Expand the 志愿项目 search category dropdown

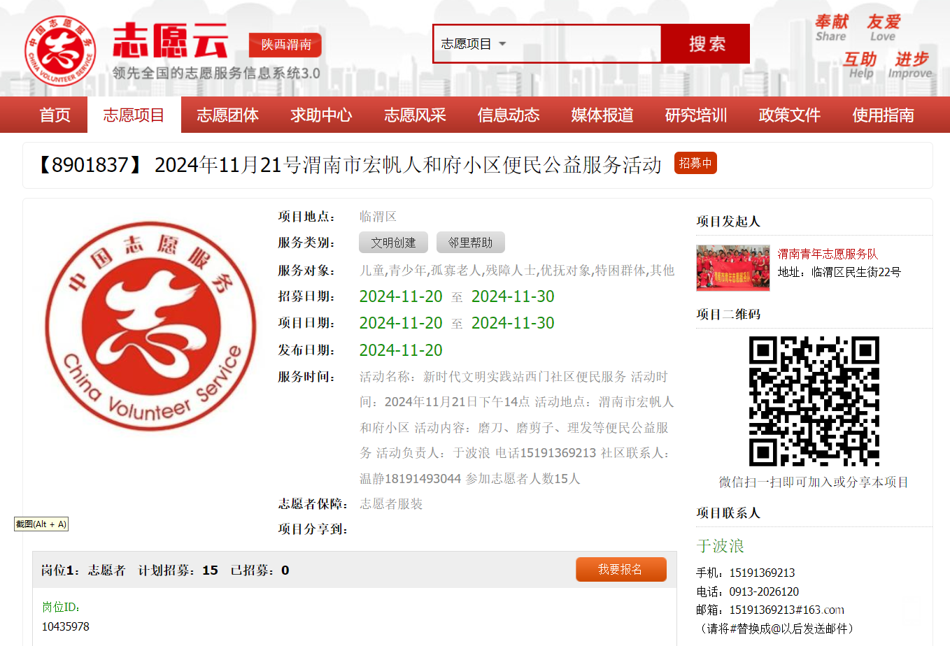[473, 44]
